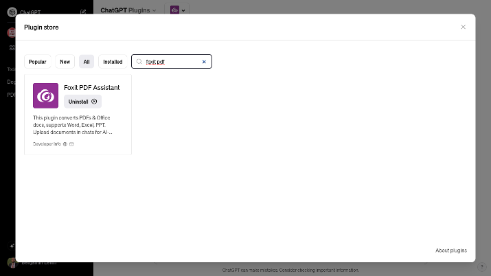Click the Foxit PDF Assistant logo
This screenshot has height=276, width=491.
point(46,95)
